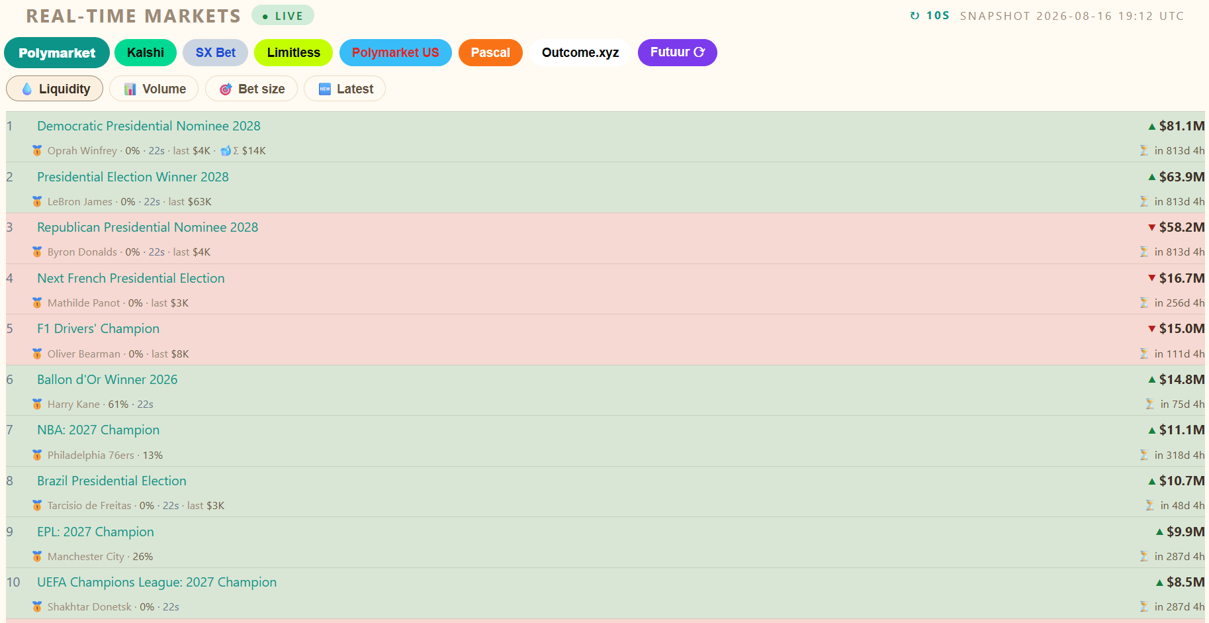Screen dimensions: 1209x623
Task: Switch to the Kalshi tab
Action: coord(146,52)
